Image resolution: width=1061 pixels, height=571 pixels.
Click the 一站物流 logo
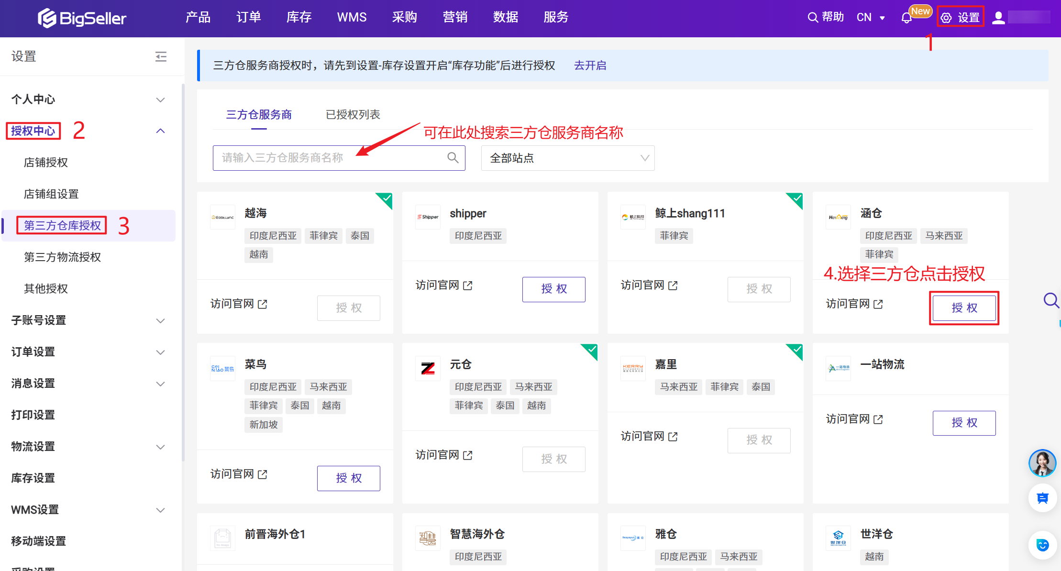click(838, 368)
